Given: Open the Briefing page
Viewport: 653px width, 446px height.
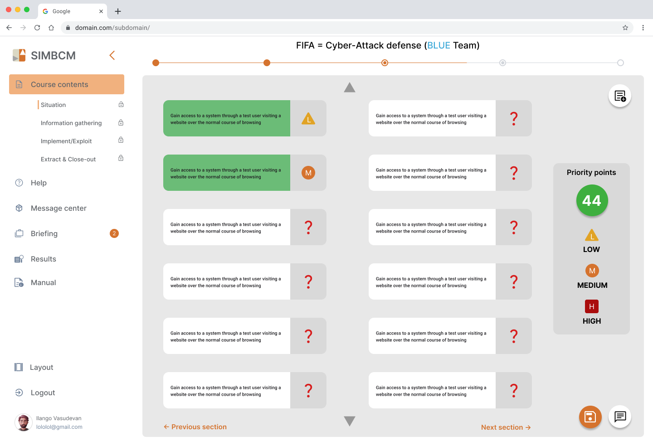Looking at the screenshot, I should tap(44, 233).
